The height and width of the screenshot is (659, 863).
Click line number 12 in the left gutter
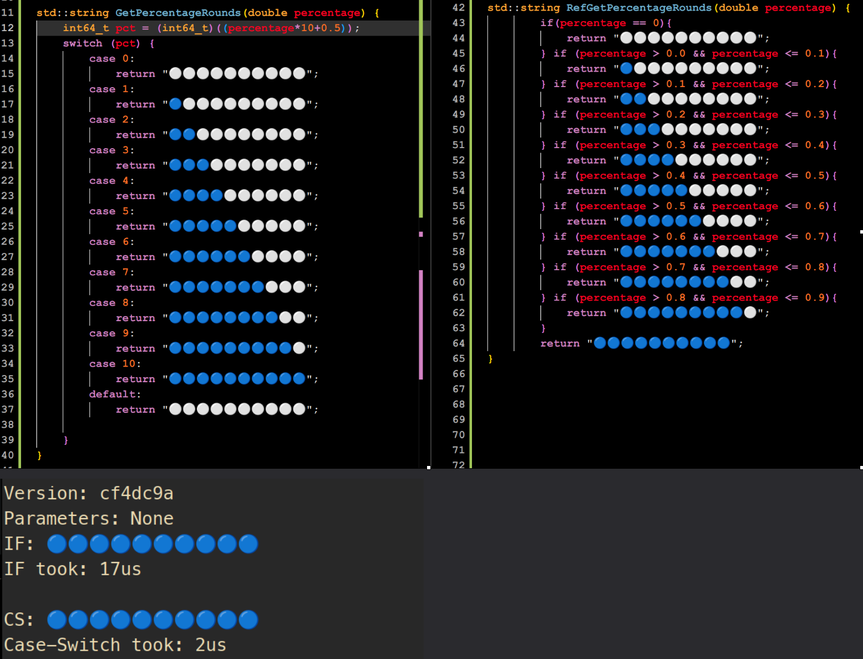(x=8, y=28)
